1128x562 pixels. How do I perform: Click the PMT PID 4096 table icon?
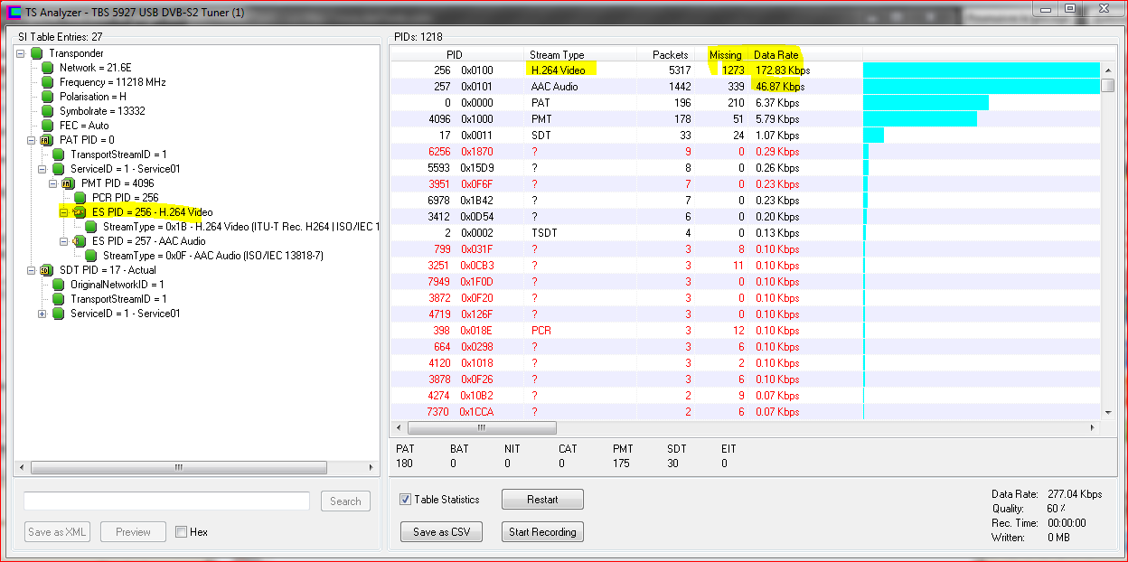point(69,183)
